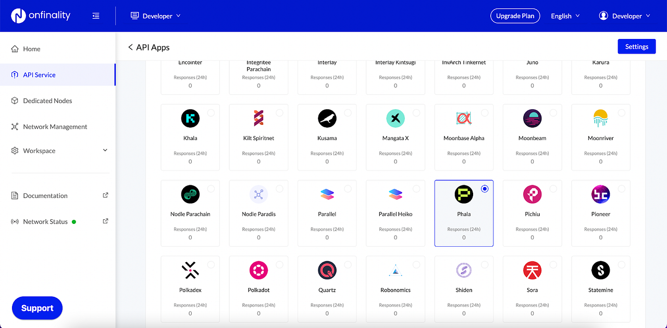Image resolution: width=667 pixels, height=328 pixels.
Task: Expand the Workspace sidebar section
Action: click(x=60, y=150)
